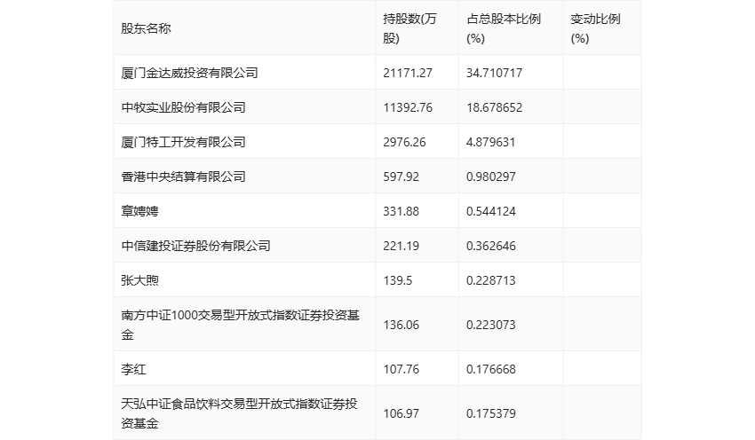The height and width of the screenshot is (440, 755).
Task: Select shareholder 李红
Action: click(133, 369)
